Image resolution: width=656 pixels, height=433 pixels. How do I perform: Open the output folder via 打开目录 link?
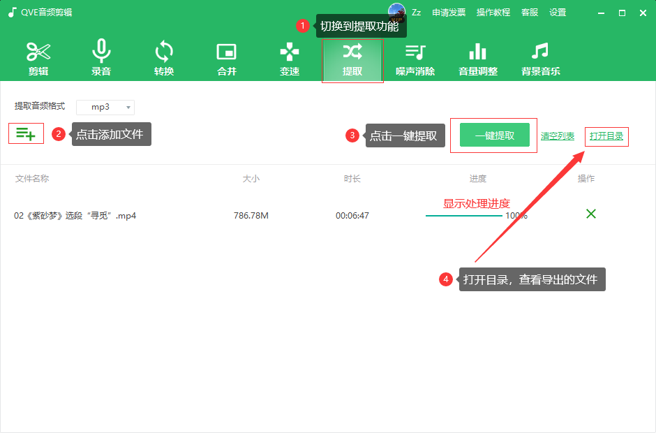pos(606,137)
